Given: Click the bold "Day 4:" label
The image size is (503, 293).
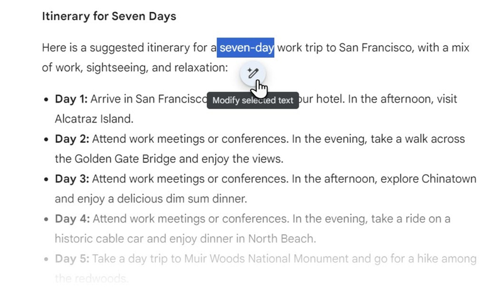Looking at the screenshot, I should [x=72, y=219].
